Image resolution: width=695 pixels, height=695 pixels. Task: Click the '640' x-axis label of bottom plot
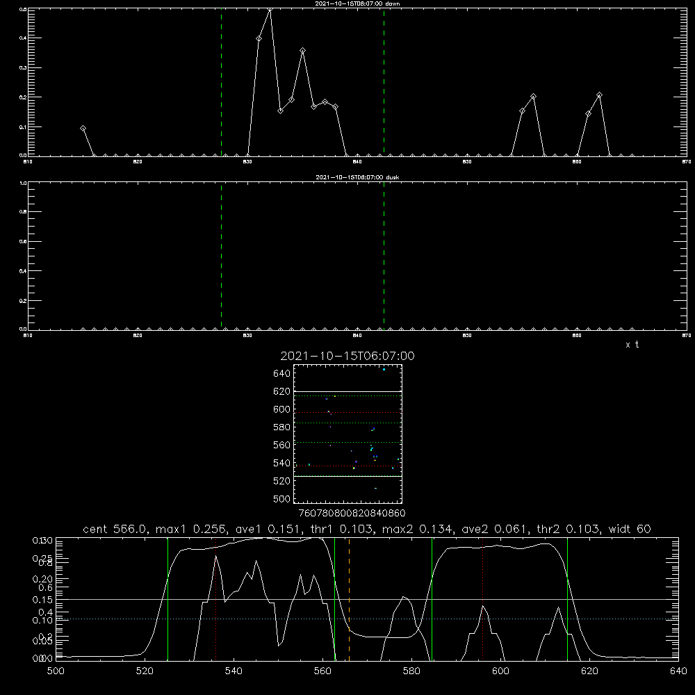coord(678,671)
